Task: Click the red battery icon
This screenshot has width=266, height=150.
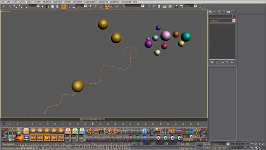Action: coord(131,137)
